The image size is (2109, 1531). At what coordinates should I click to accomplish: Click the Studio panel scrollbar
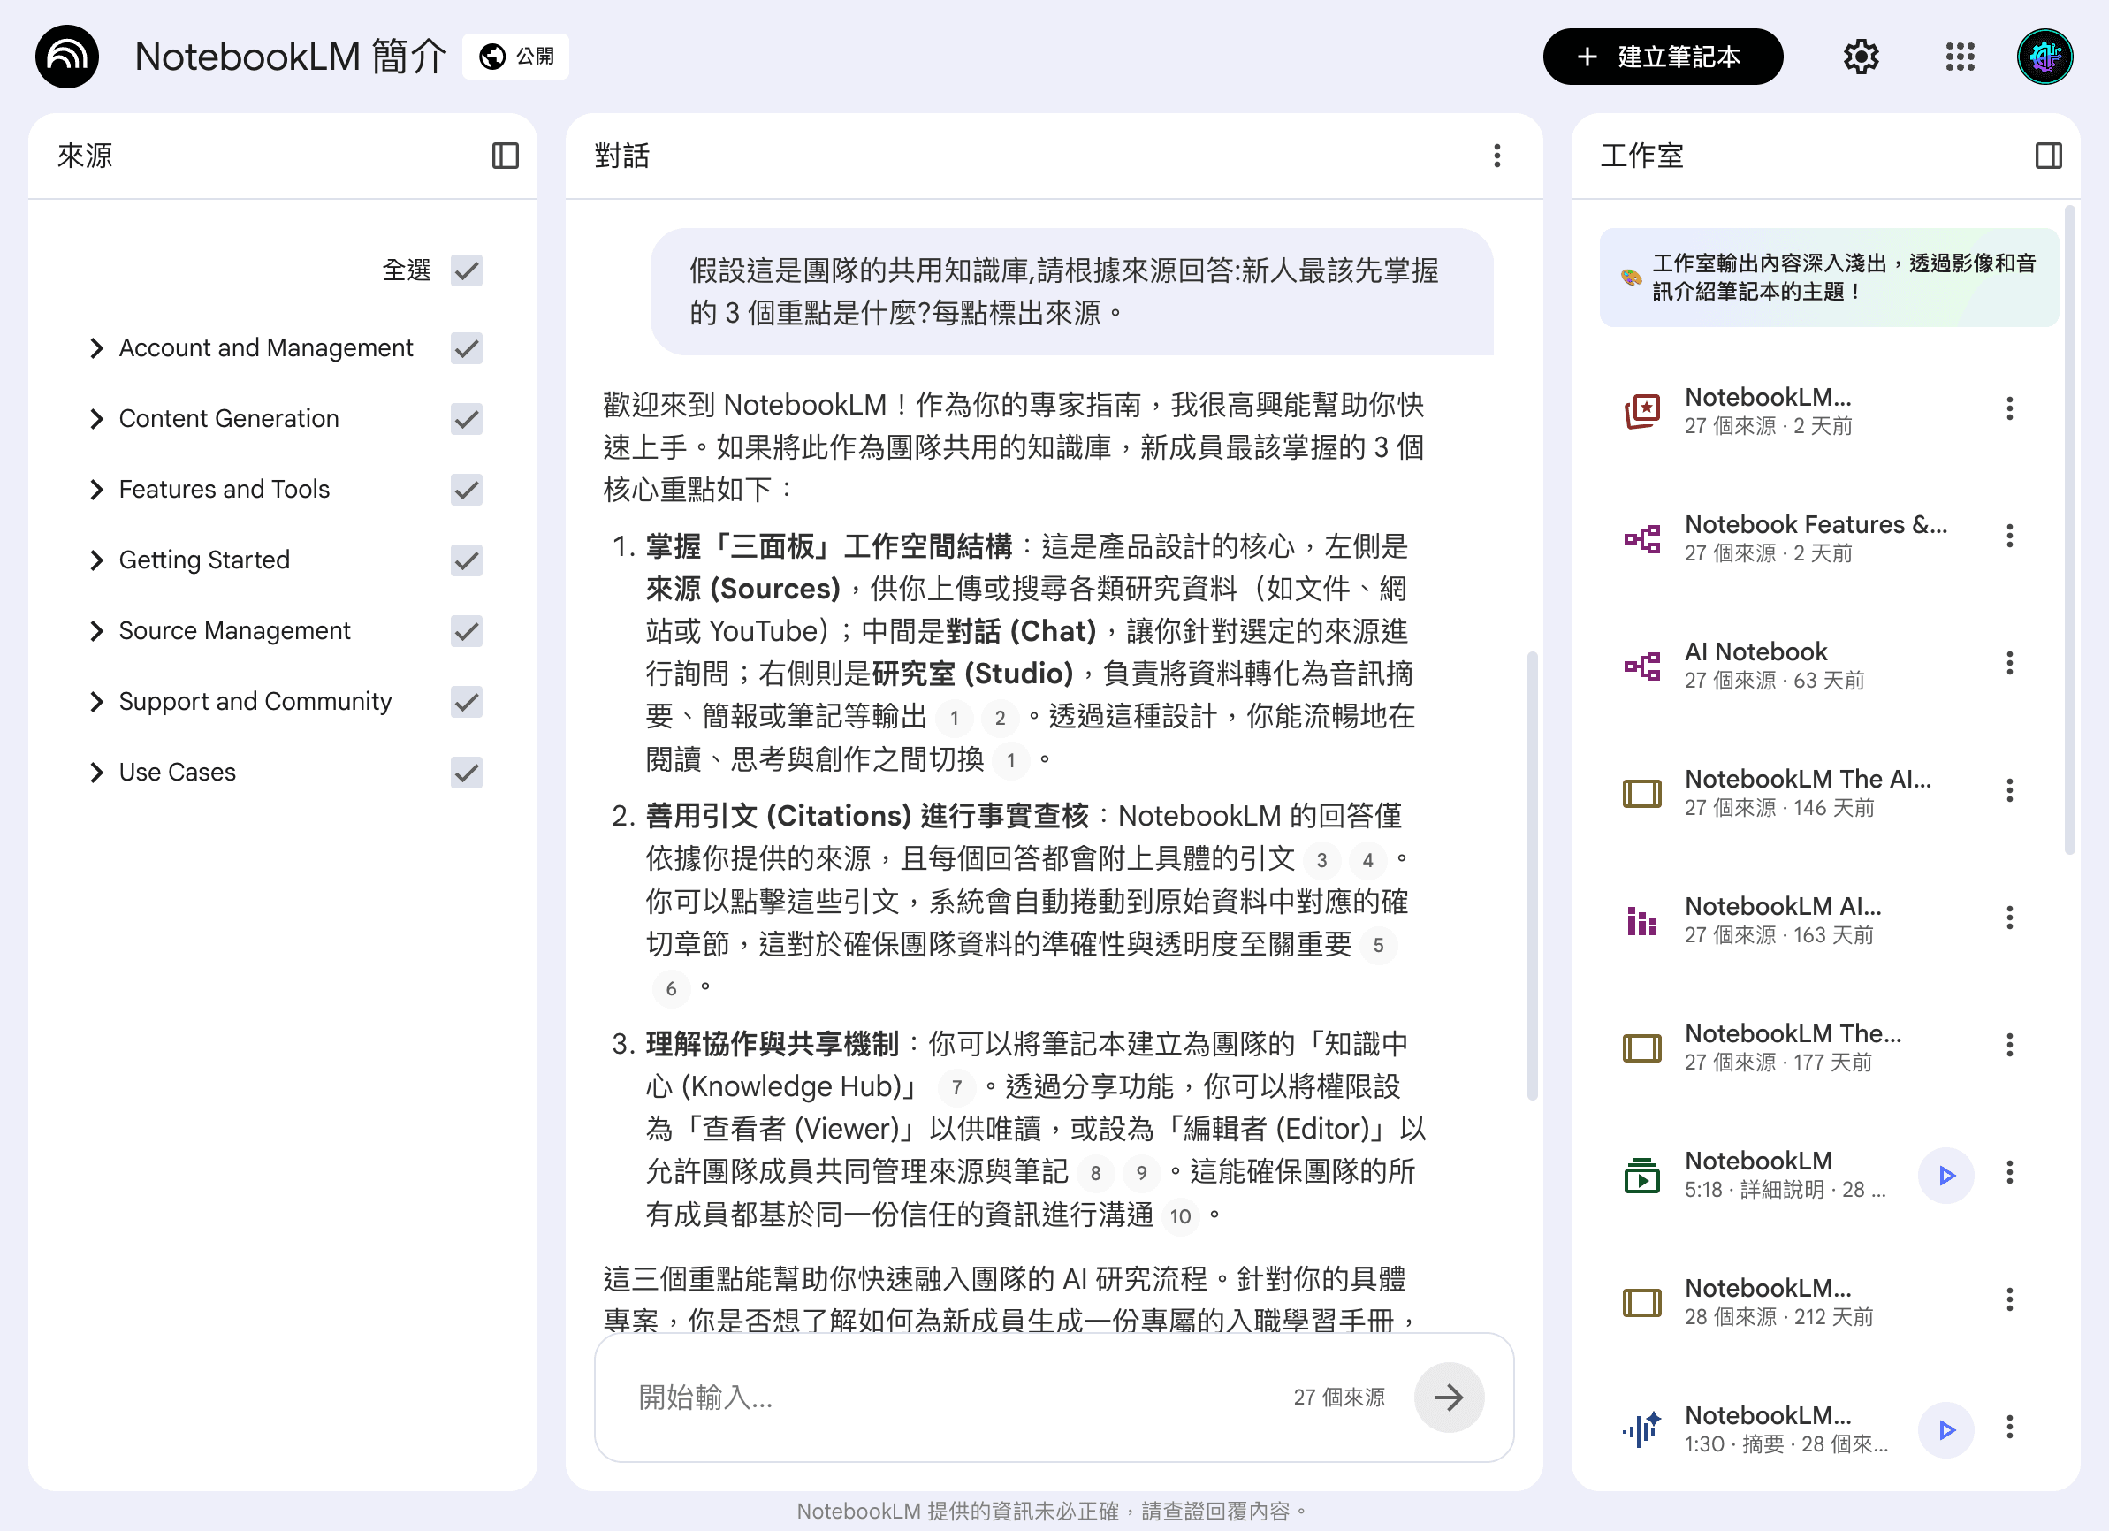[x=2069, y=530]
